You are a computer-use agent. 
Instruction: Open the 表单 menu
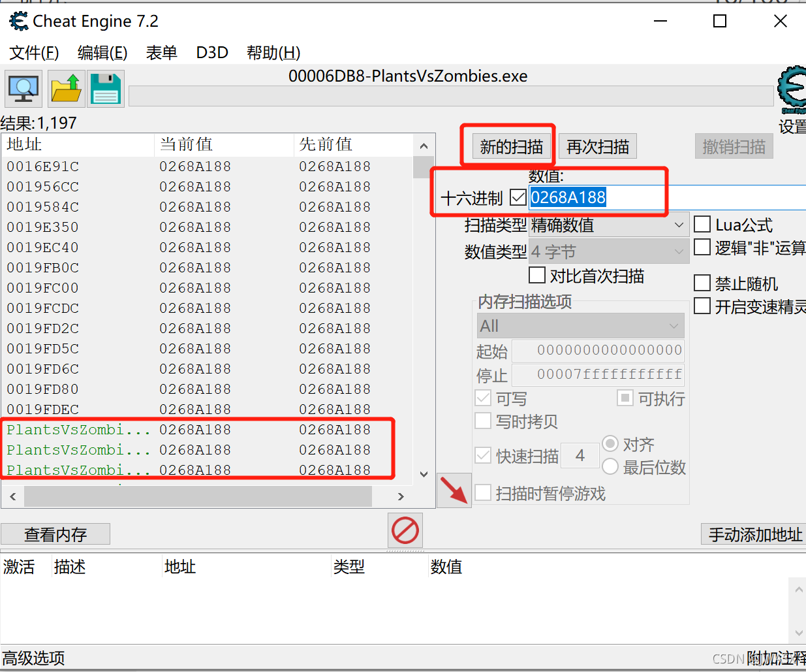coord(162,53)
